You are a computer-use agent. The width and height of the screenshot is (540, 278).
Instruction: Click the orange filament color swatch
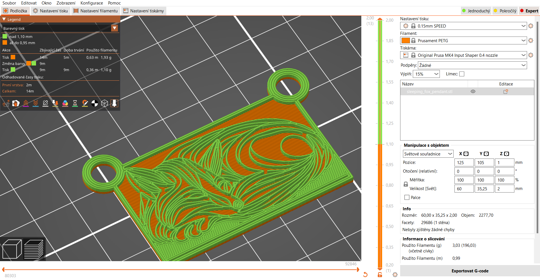pos(405,40)
